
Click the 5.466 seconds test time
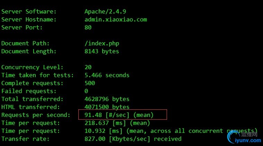107,75
